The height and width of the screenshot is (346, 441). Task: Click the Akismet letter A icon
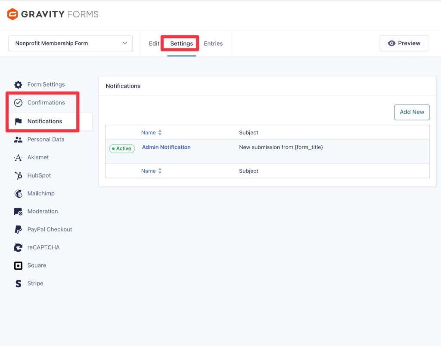pyautogui.click(x=18, y=158)
